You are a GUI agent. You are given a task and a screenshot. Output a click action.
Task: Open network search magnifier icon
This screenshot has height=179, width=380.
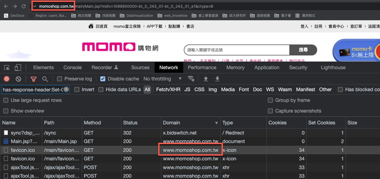[x=45, y=79]
